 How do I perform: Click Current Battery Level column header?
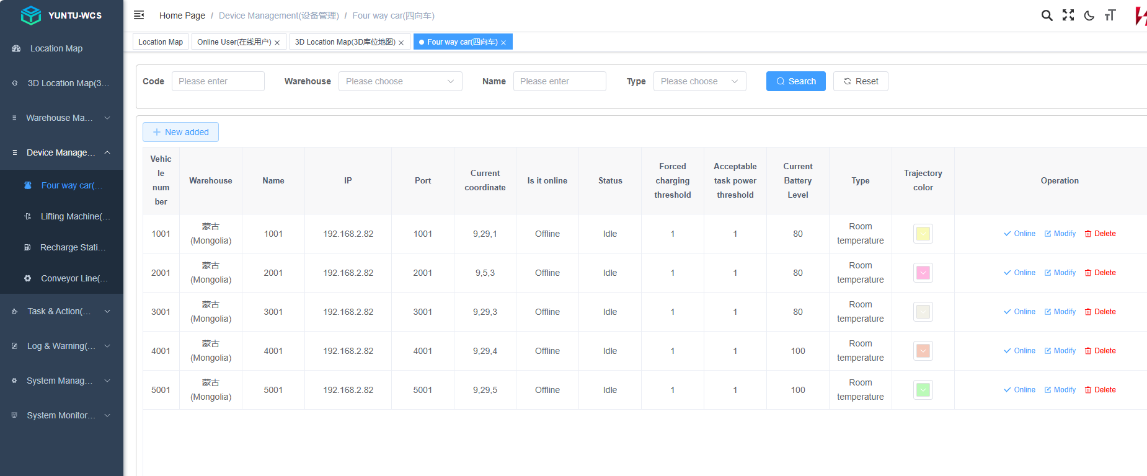click(798, 180)
